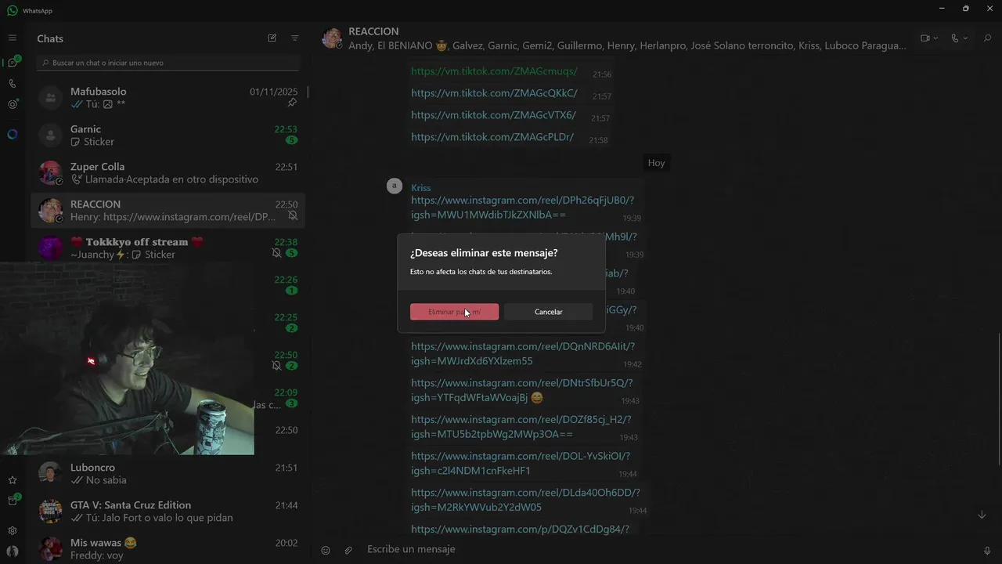Select the REACCION chat in list
This screenshot has width=1002, height=564.
[168, 210]
